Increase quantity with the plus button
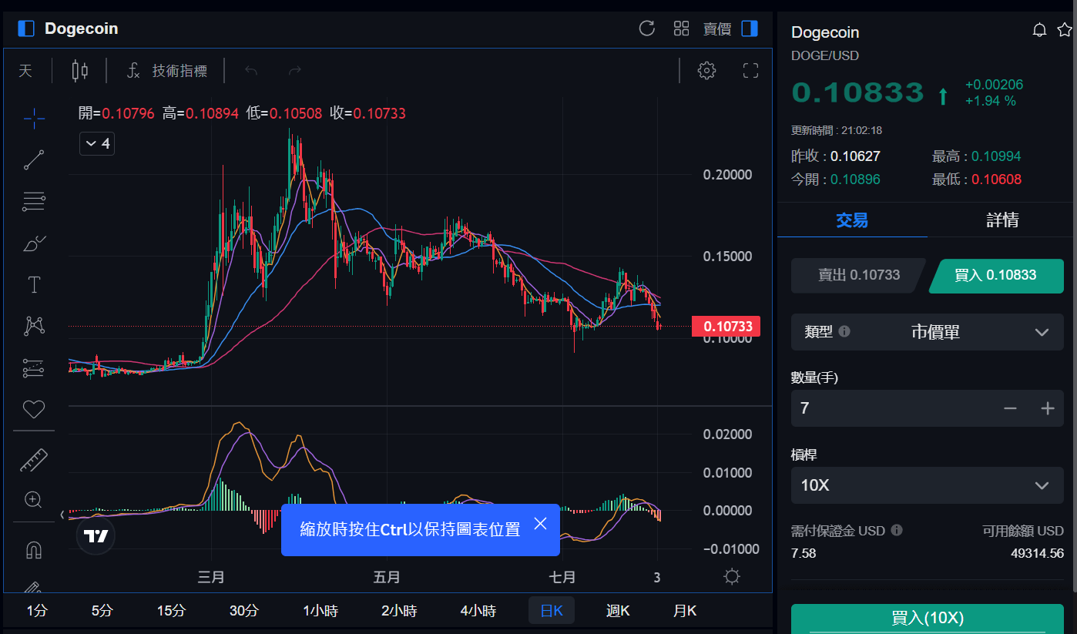Screen dimensions: 1077x634 [1047, 408]
